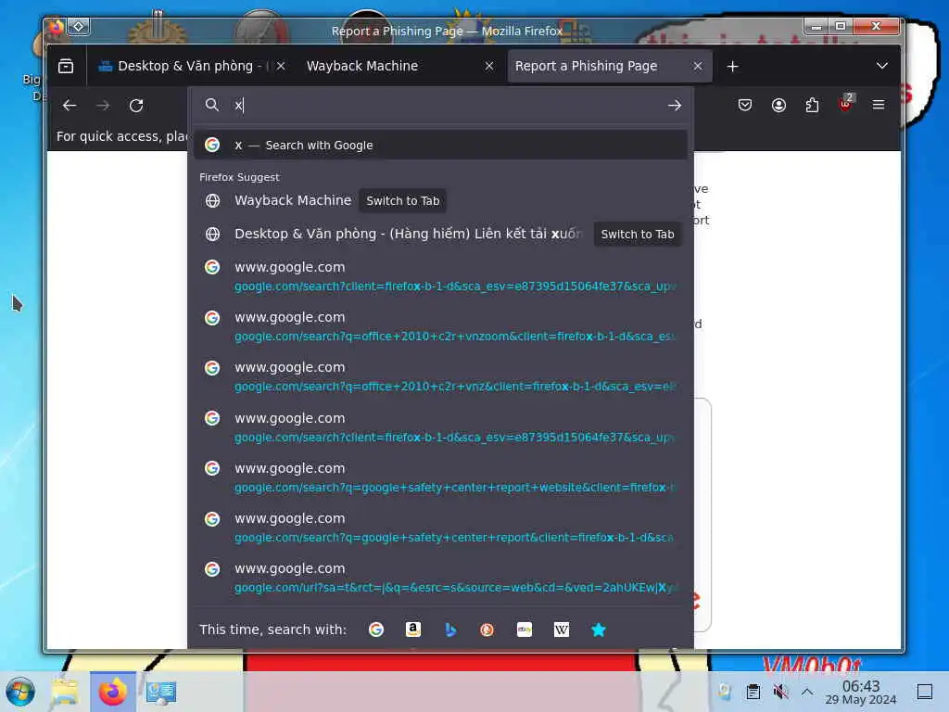
Task: Click the taskbar clock showing 06:43
Action: 861,692
